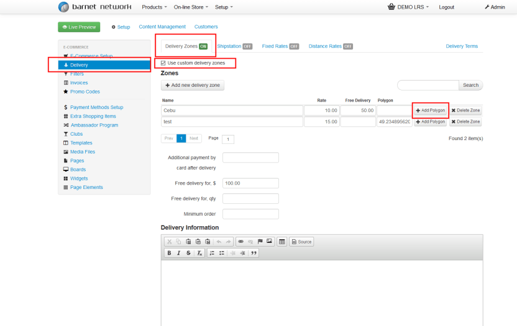Click the Increase Indent icon

[x=242, y=253]
